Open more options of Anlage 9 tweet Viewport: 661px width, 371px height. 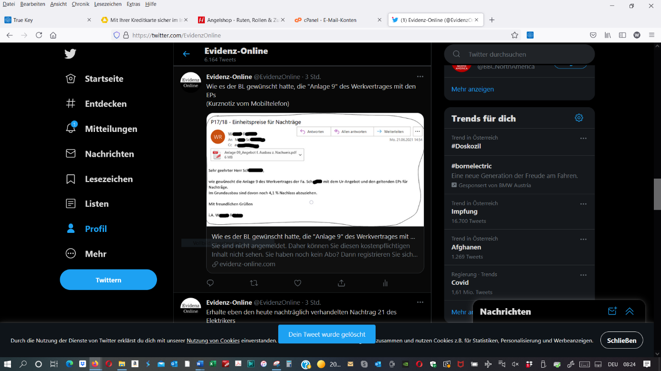pos(420,77)
